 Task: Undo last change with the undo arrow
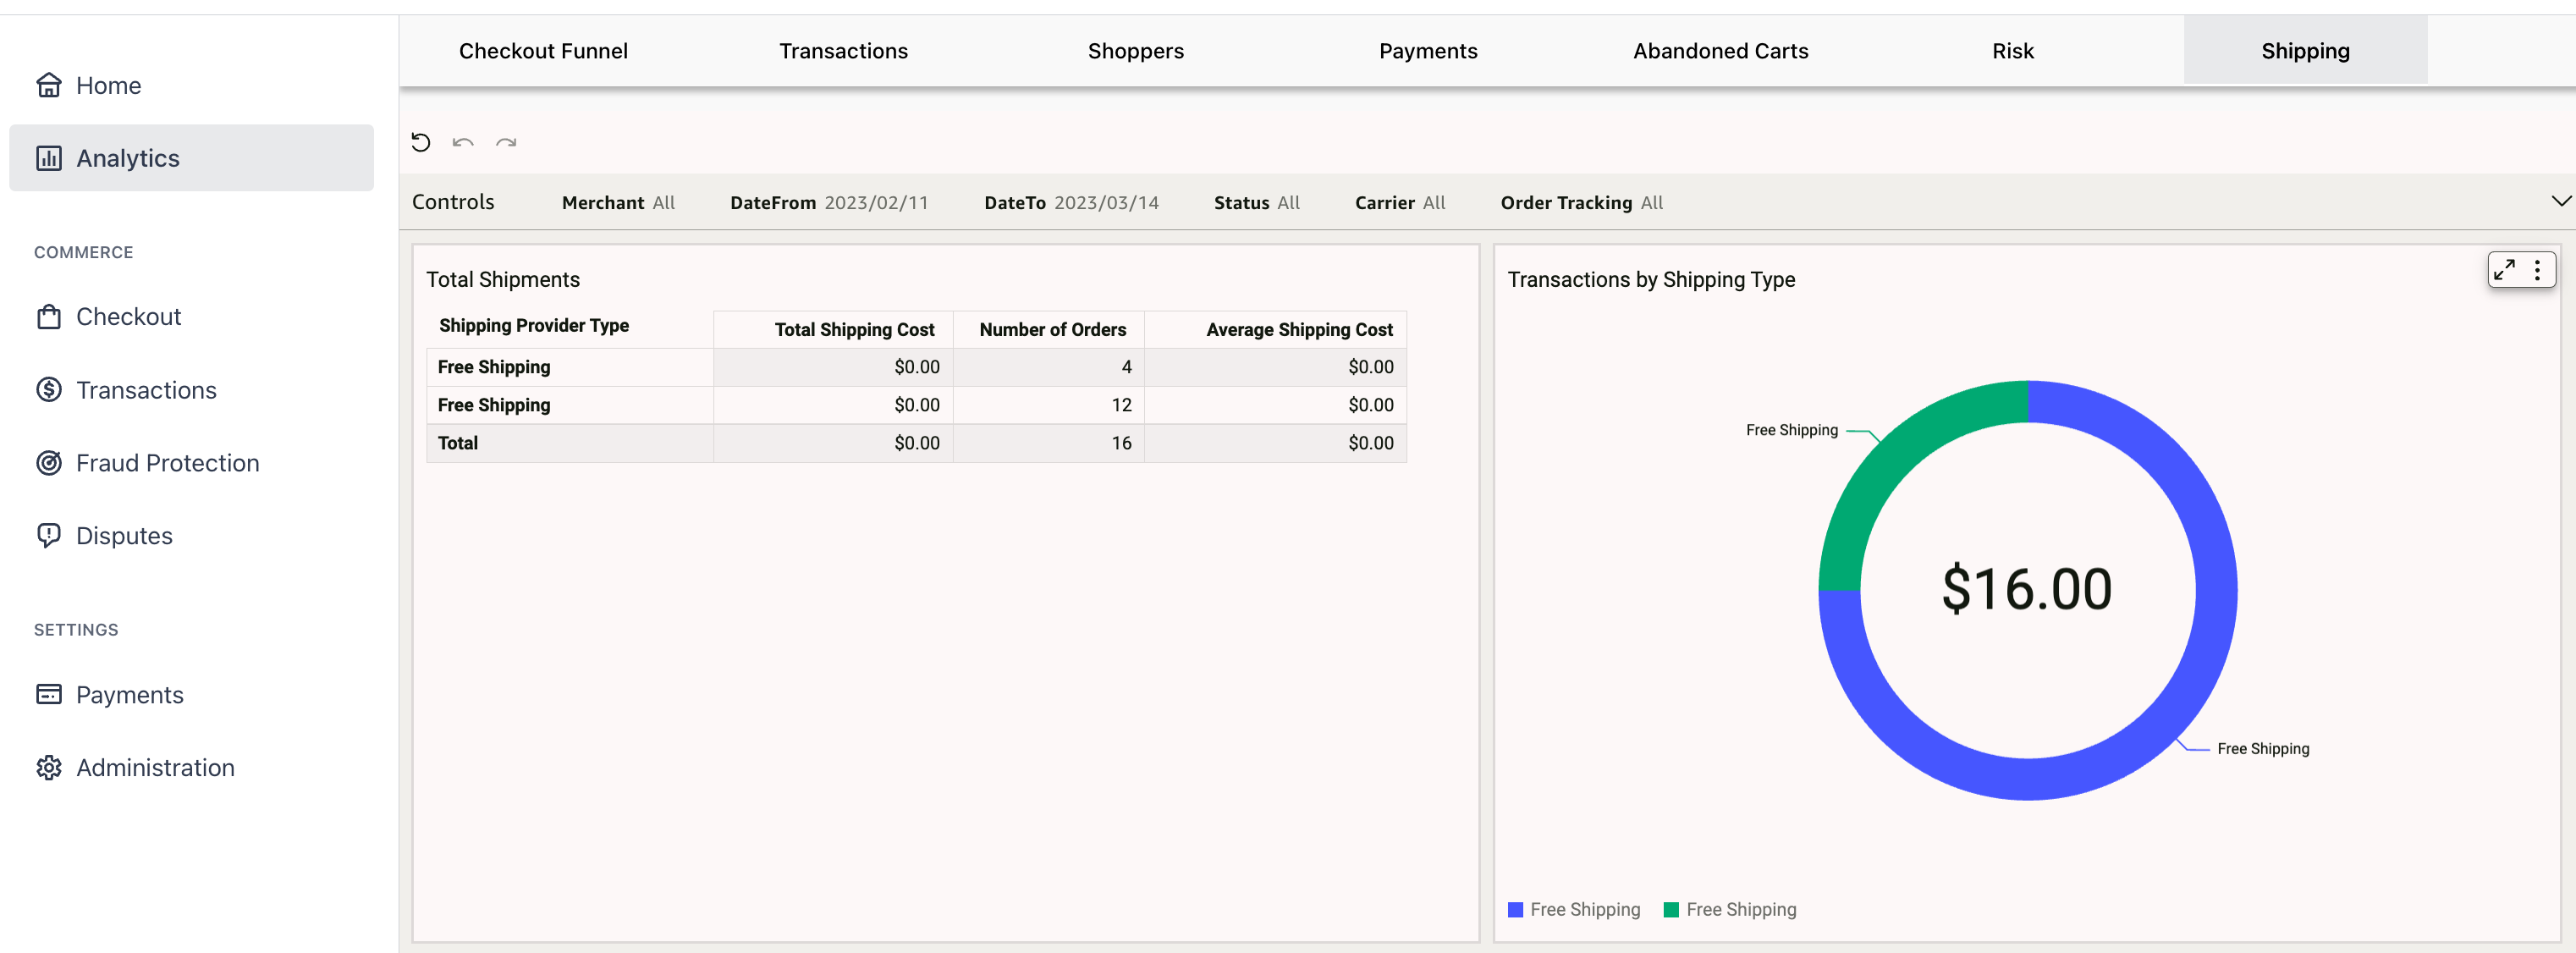(x=463, y=143)
